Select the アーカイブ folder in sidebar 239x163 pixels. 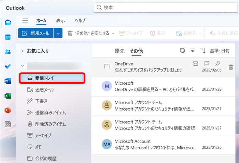(52, 135)
